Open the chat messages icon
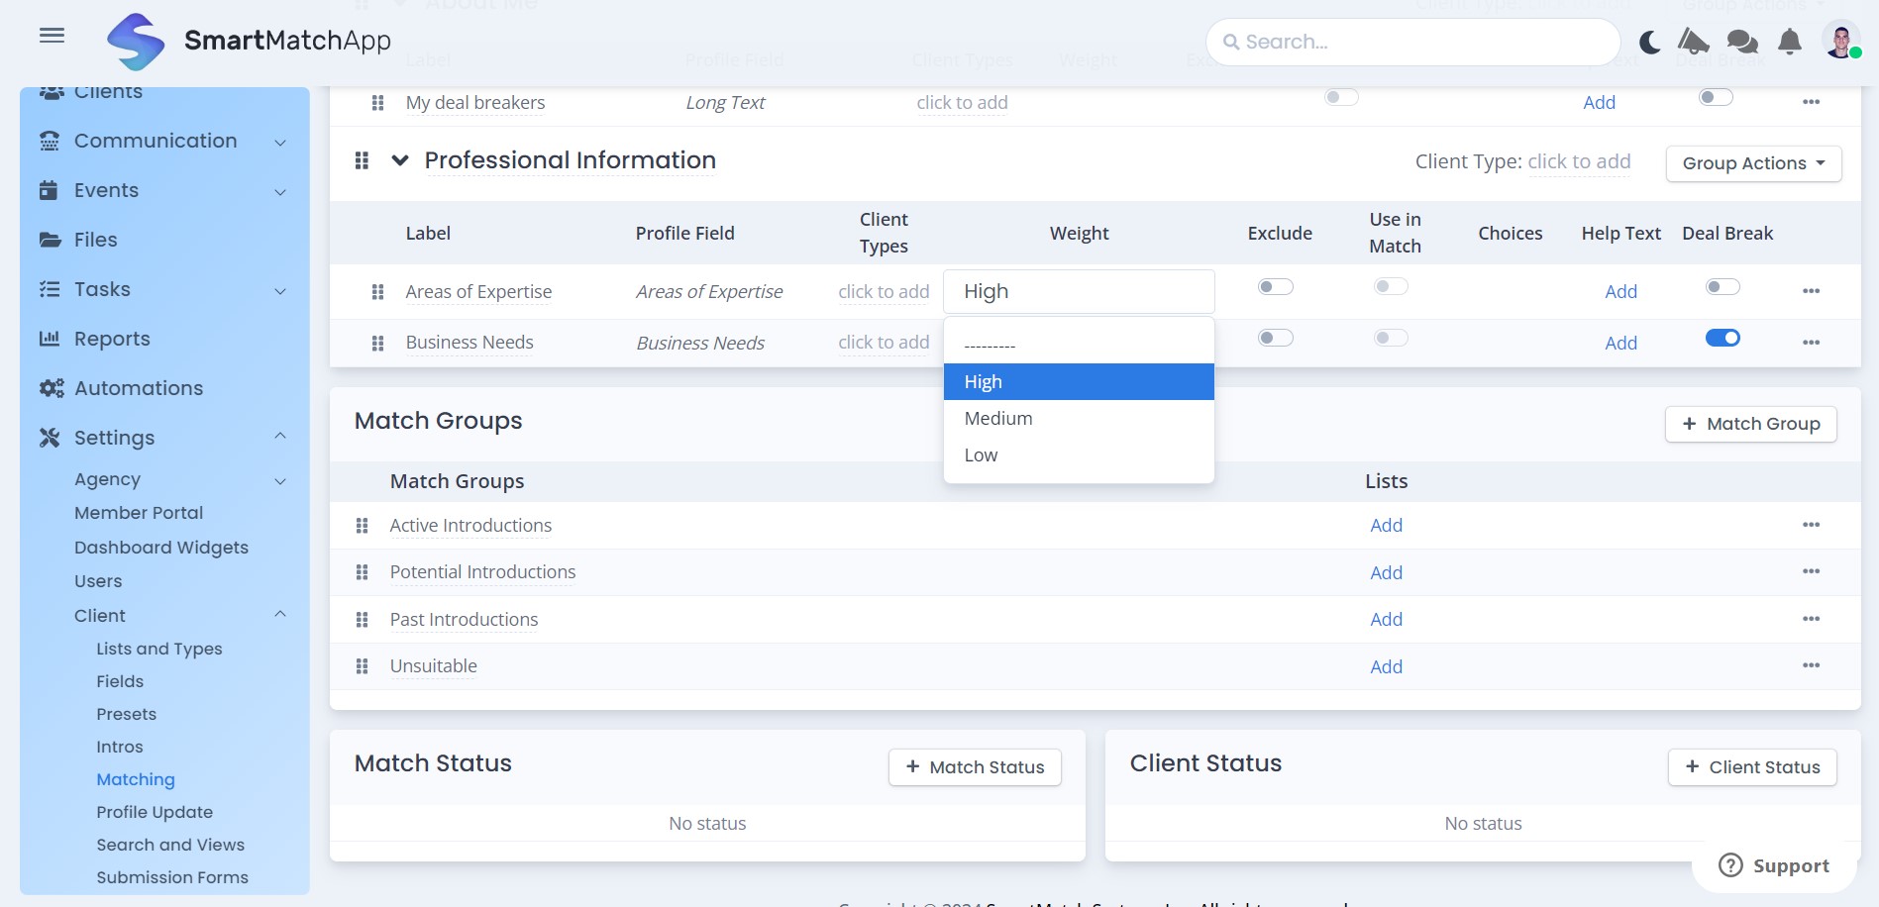 pyautogui.click(x=1741, y=42)
